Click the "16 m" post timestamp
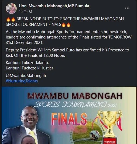This screenshot has width=137, height=144. [x=23, y=11]
